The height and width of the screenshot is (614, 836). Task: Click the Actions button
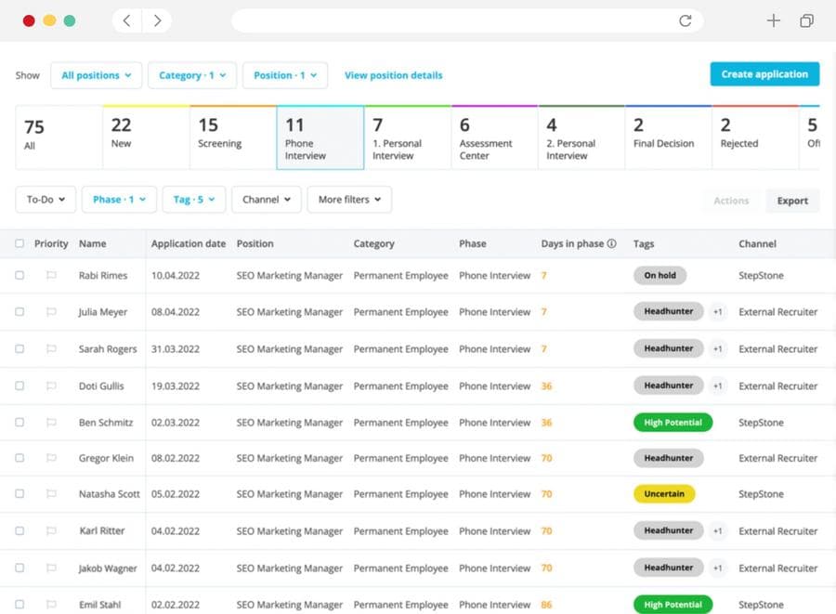tap(731, 201)
